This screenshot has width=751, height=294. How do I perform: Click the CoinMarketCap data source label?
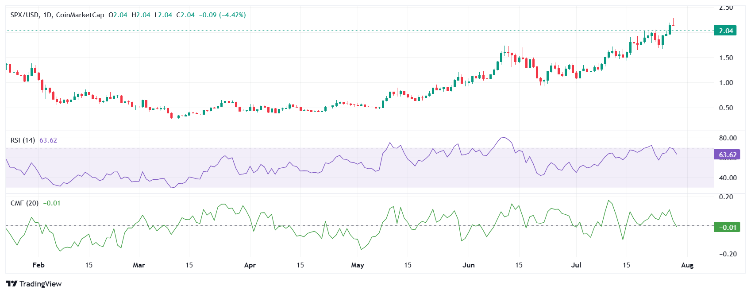point(80,15)
